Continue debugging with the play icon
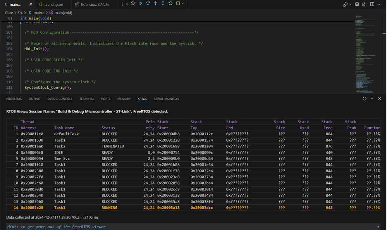Image resolution: width=387 pixels, height=230 pixels. coord(140,3)
